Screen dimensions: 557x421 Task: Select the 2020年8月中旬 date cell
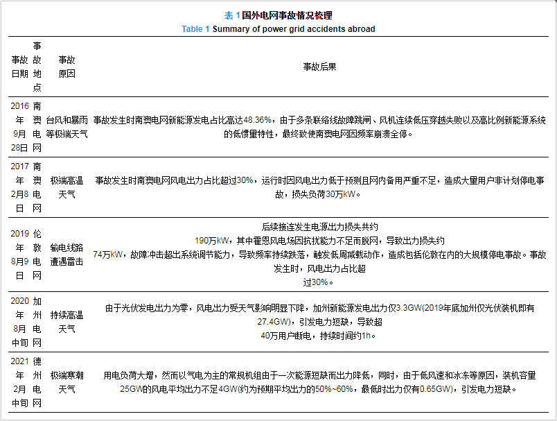(20, 322)
